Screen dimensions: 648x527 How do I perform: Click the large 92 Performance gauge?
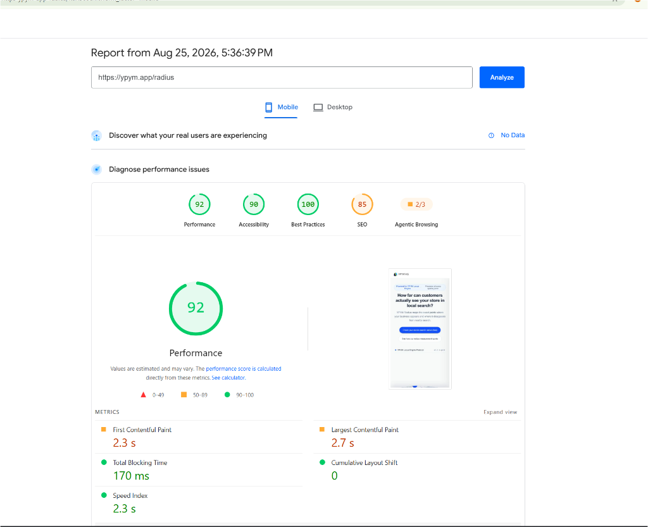(x=196, y=309)
